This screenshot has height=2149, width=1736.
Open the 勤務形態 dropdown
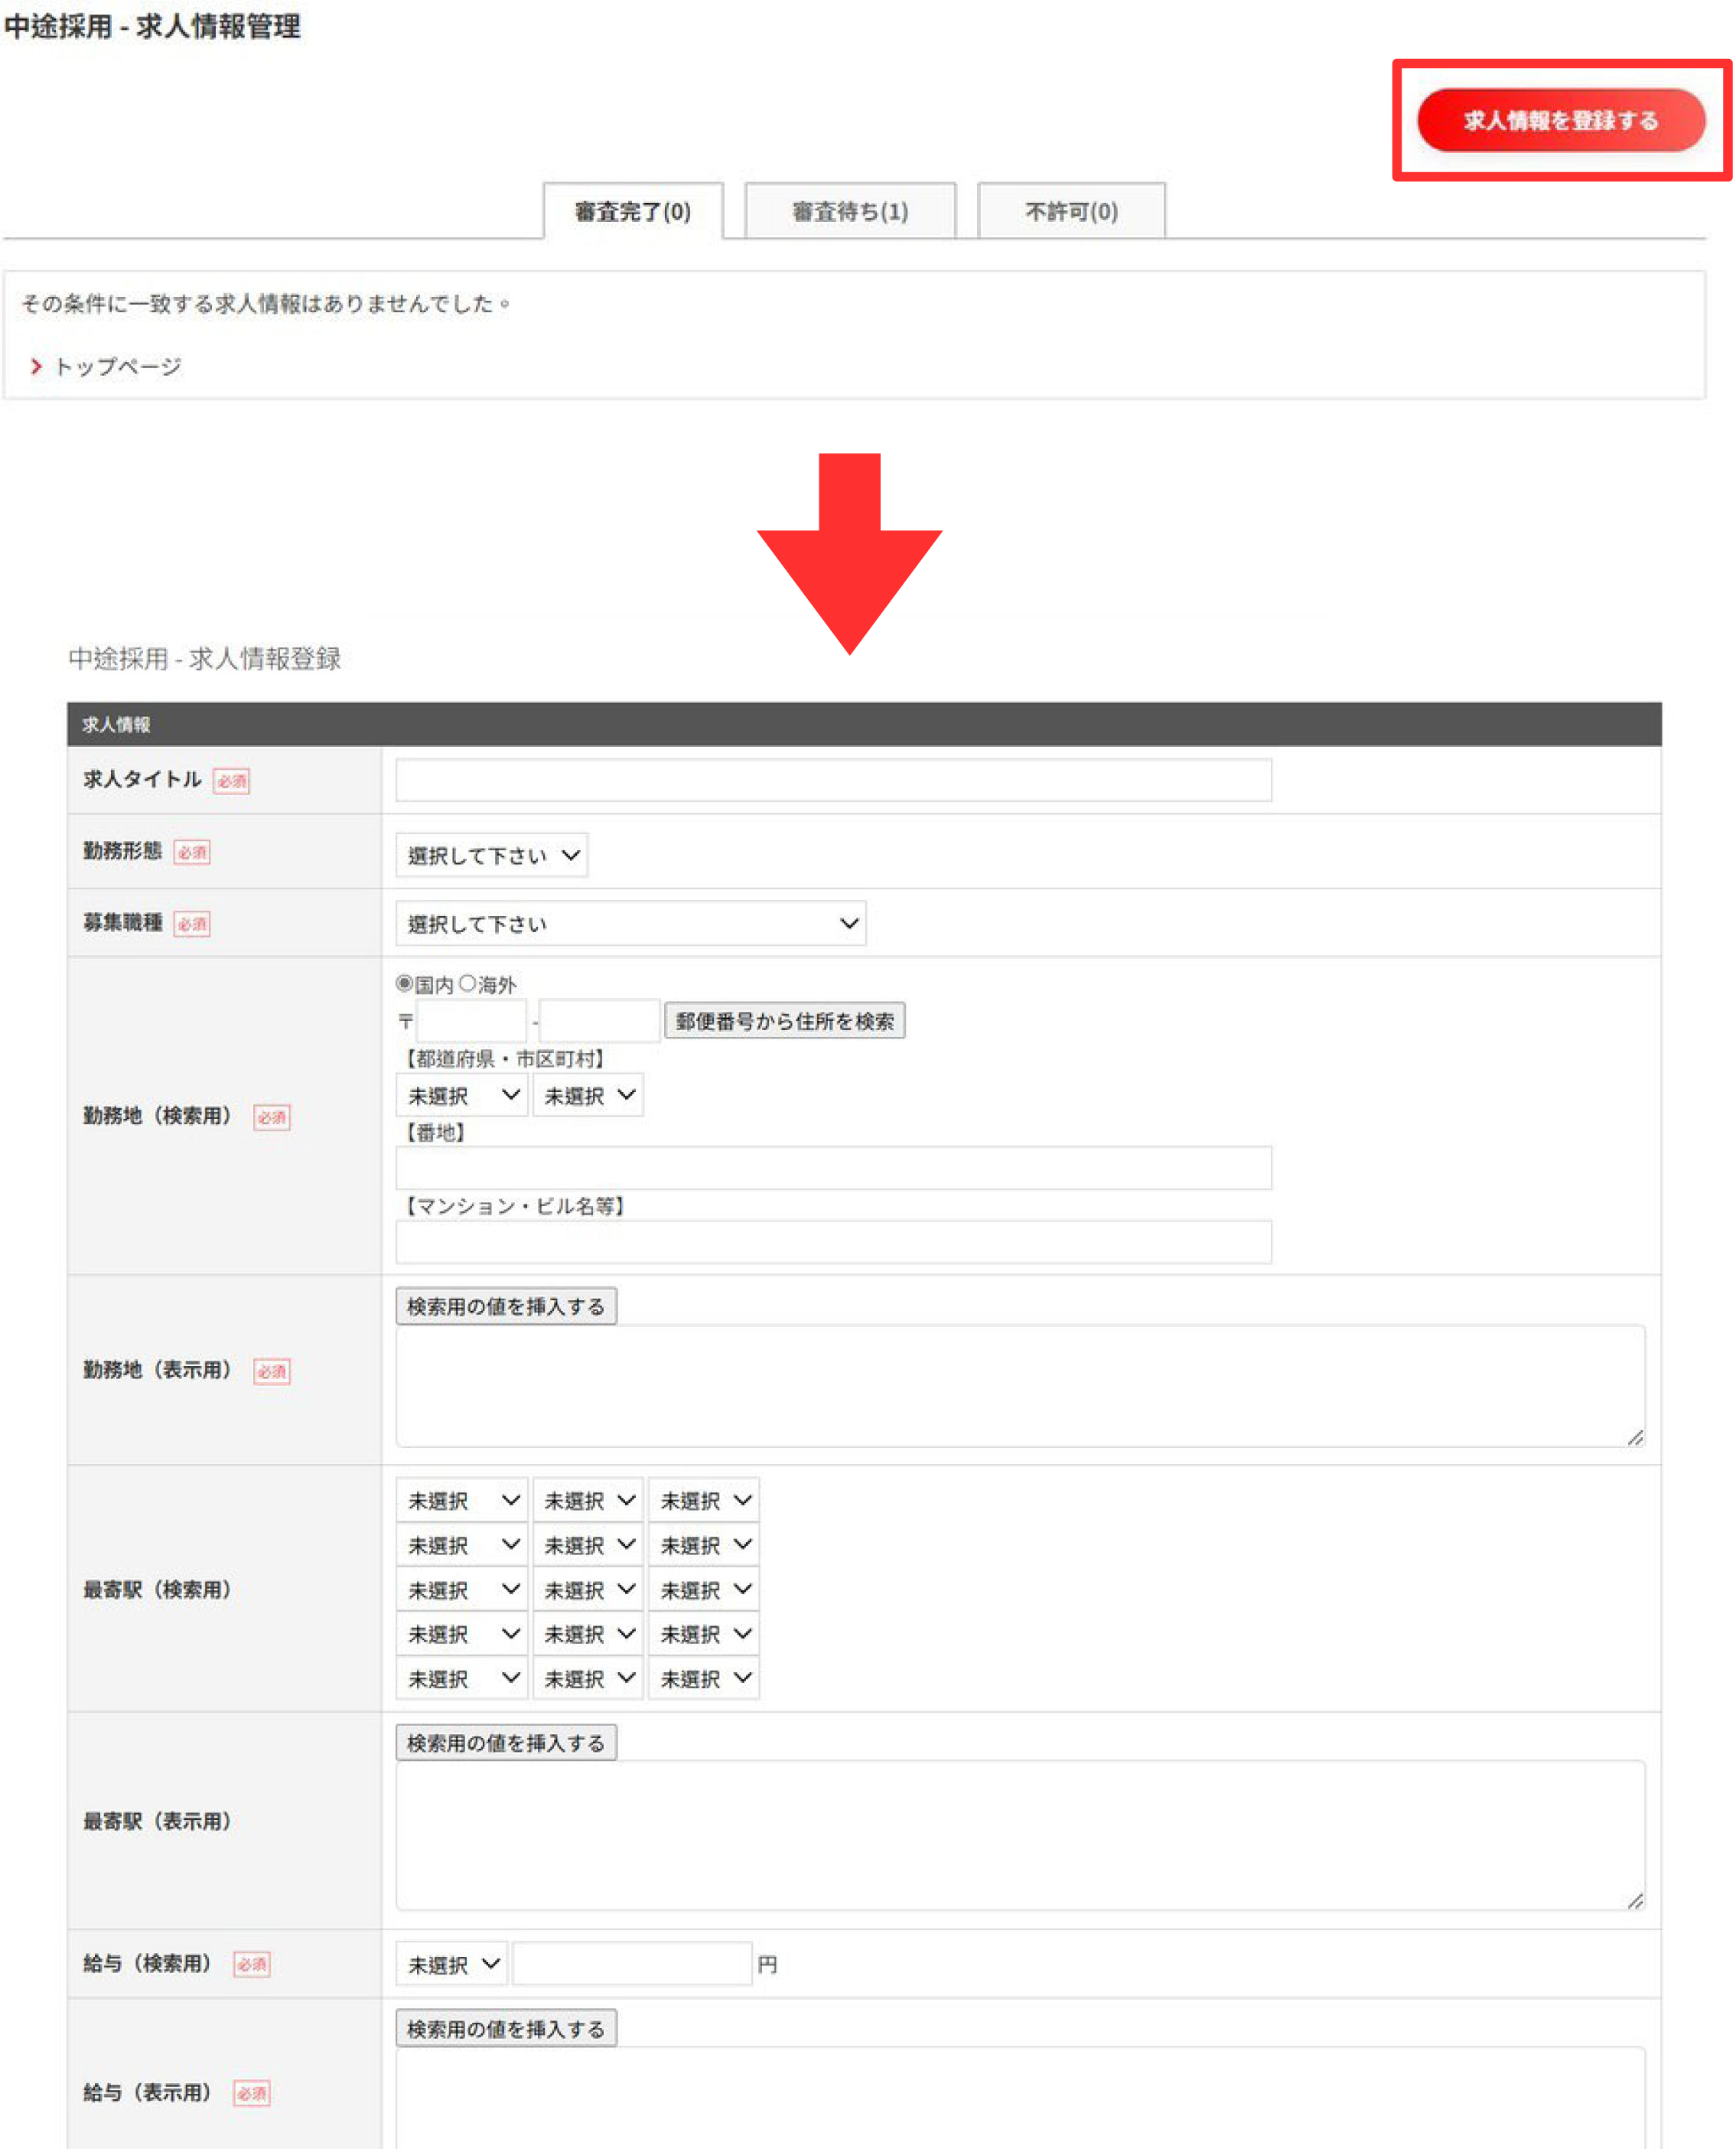tap(492, 856)
